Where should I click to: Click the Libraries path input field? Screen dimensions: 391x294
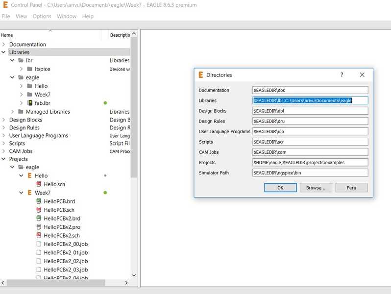click(310, 100)
